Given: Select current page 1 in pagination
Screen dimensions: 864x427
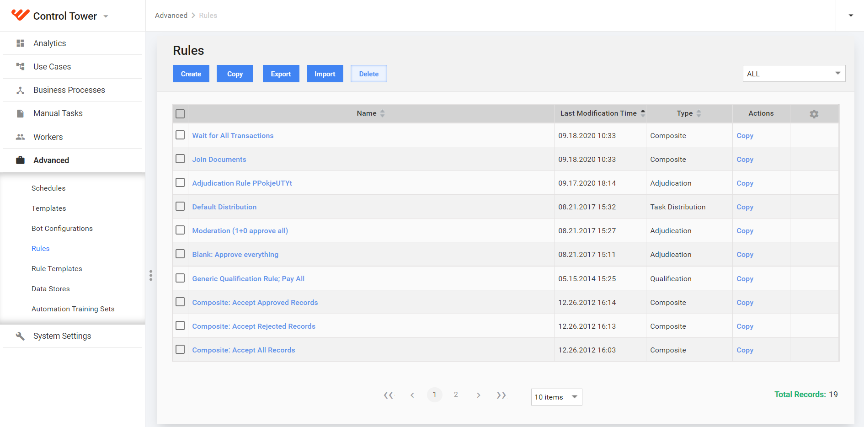Looking at the screenshot, I should pos(435,395).
